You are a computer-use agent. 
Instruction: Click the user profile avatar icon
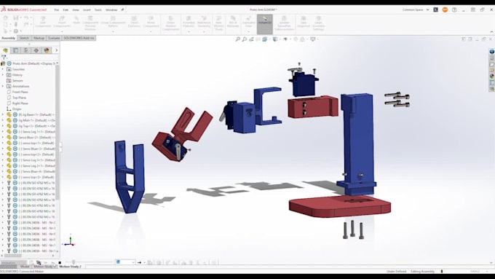tap(445, 9)
